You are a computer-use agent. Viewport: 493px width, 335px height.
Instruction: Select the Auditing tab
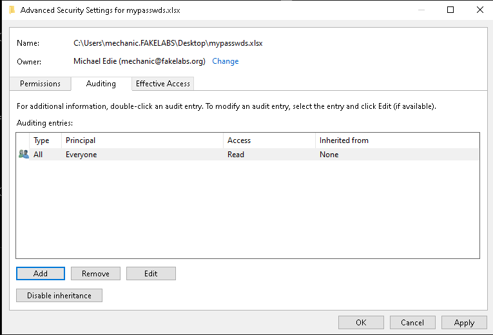pos(101,84)
